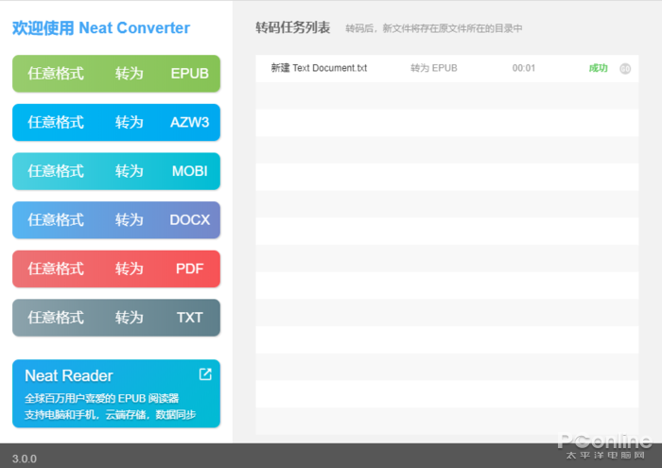
Task: Click the convert to EPUB button
Action: (x=116, y=74)
